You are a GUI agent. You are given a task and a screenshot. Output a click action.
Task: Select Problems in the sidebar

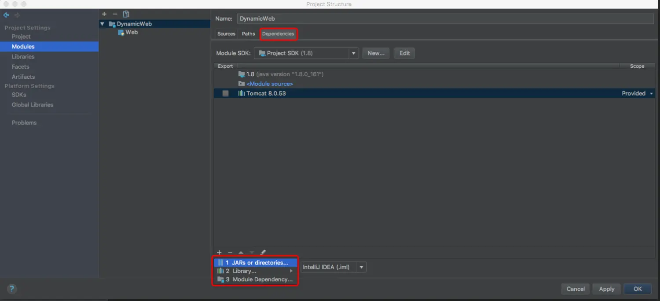tap(24, 123)
